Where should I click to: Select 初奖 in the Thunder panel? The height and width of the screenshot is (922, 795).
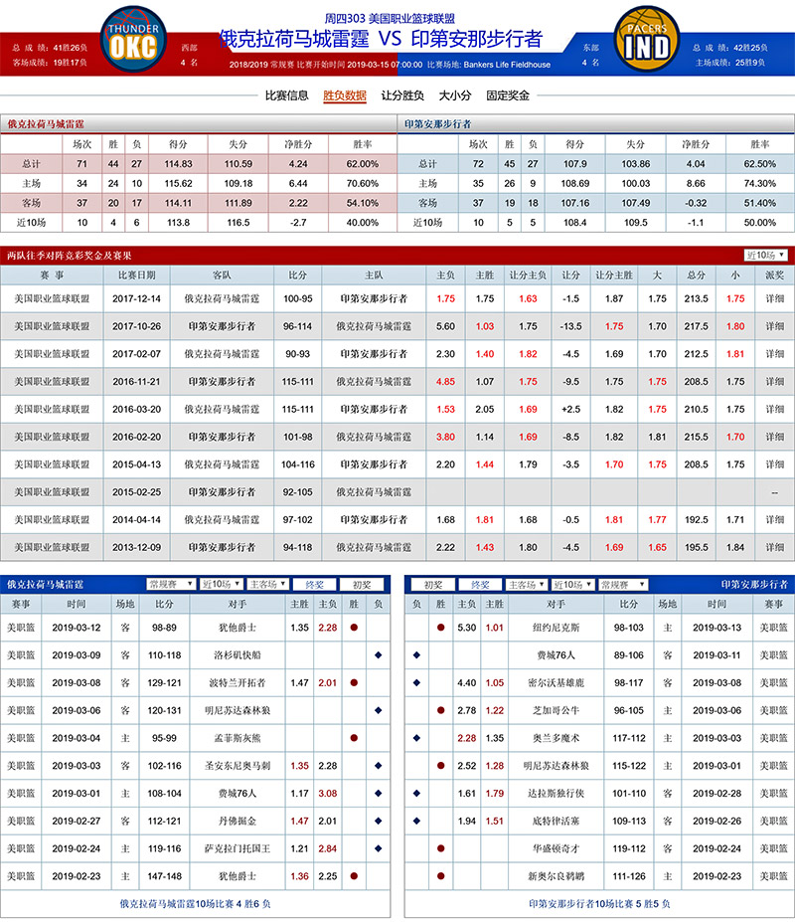[x=362, y=585]
